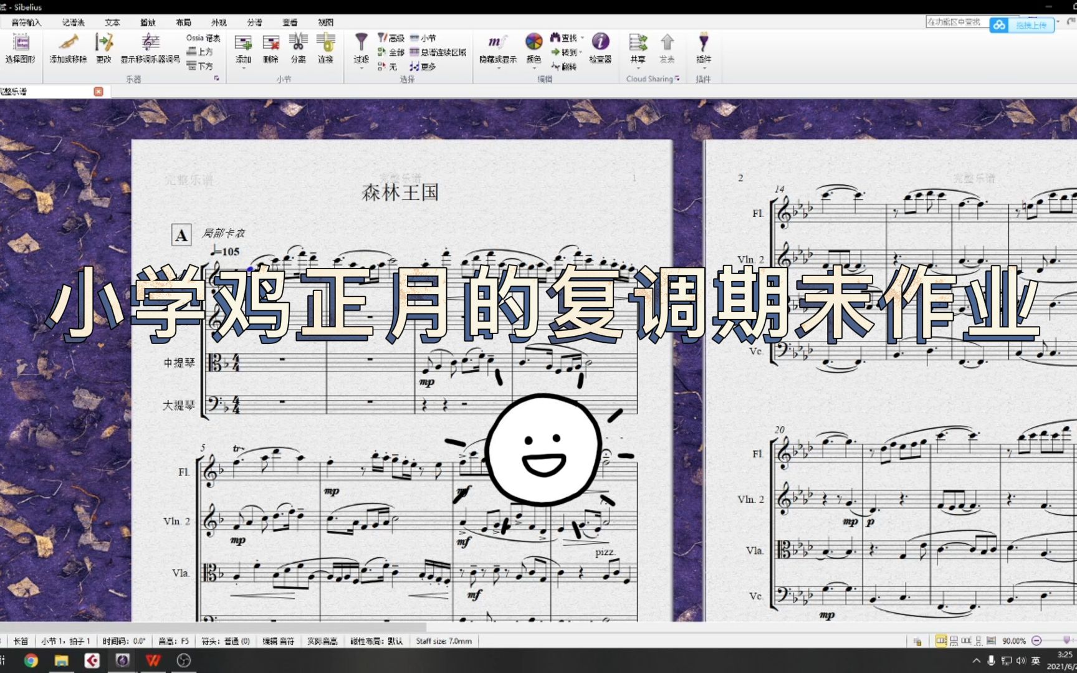Expand the Find dropdown arrow
This screenshot has width=1077, height=673.
pos(582,38)
